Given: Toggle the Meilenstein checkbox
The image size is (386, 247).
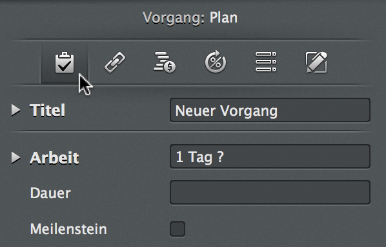Looking at the screenshot, I should click(x=178, y=229).
